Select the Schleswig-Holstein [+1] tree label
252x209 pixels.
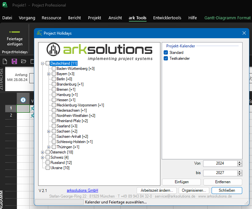[x=75, y=142]
